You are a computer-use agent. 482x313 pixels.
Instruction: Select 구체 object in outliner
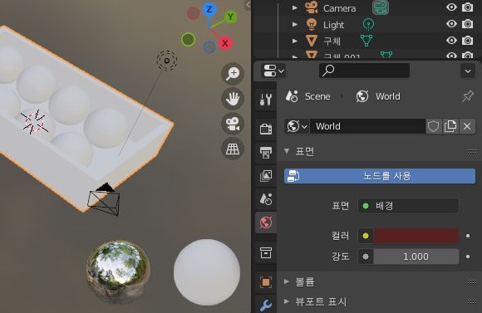pyautogui.click(x=332, y=42)
